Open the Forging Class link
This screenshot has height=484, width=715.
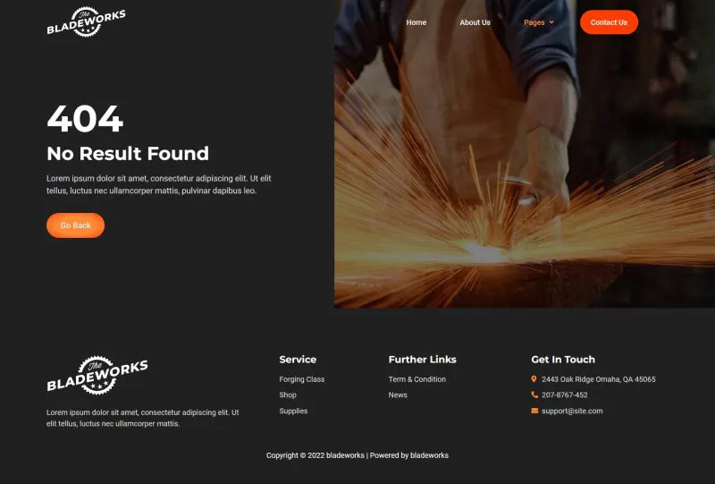click(x=302, y=379)
